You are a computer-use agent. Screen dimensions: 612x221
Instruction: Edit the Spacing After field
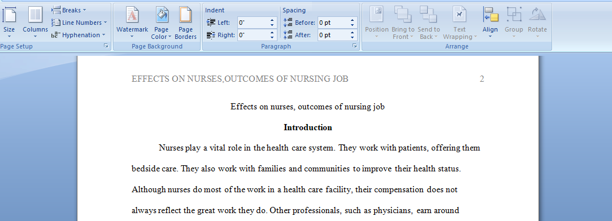click(x=333, y=35)
